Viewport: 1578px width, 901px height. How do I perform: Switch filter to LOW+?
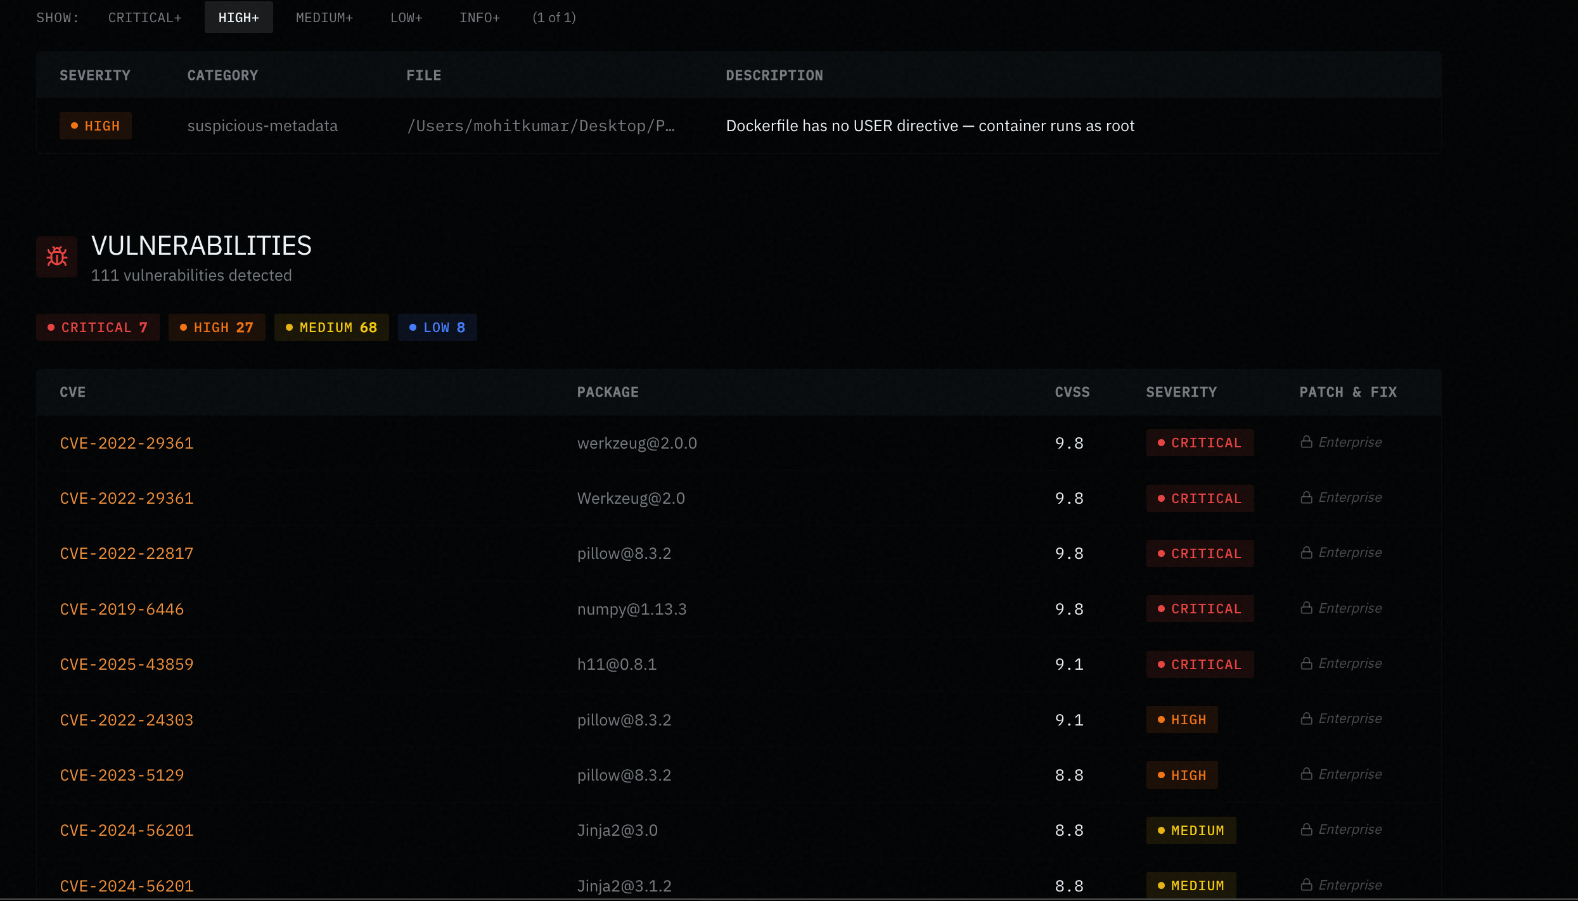coord(406,18)
